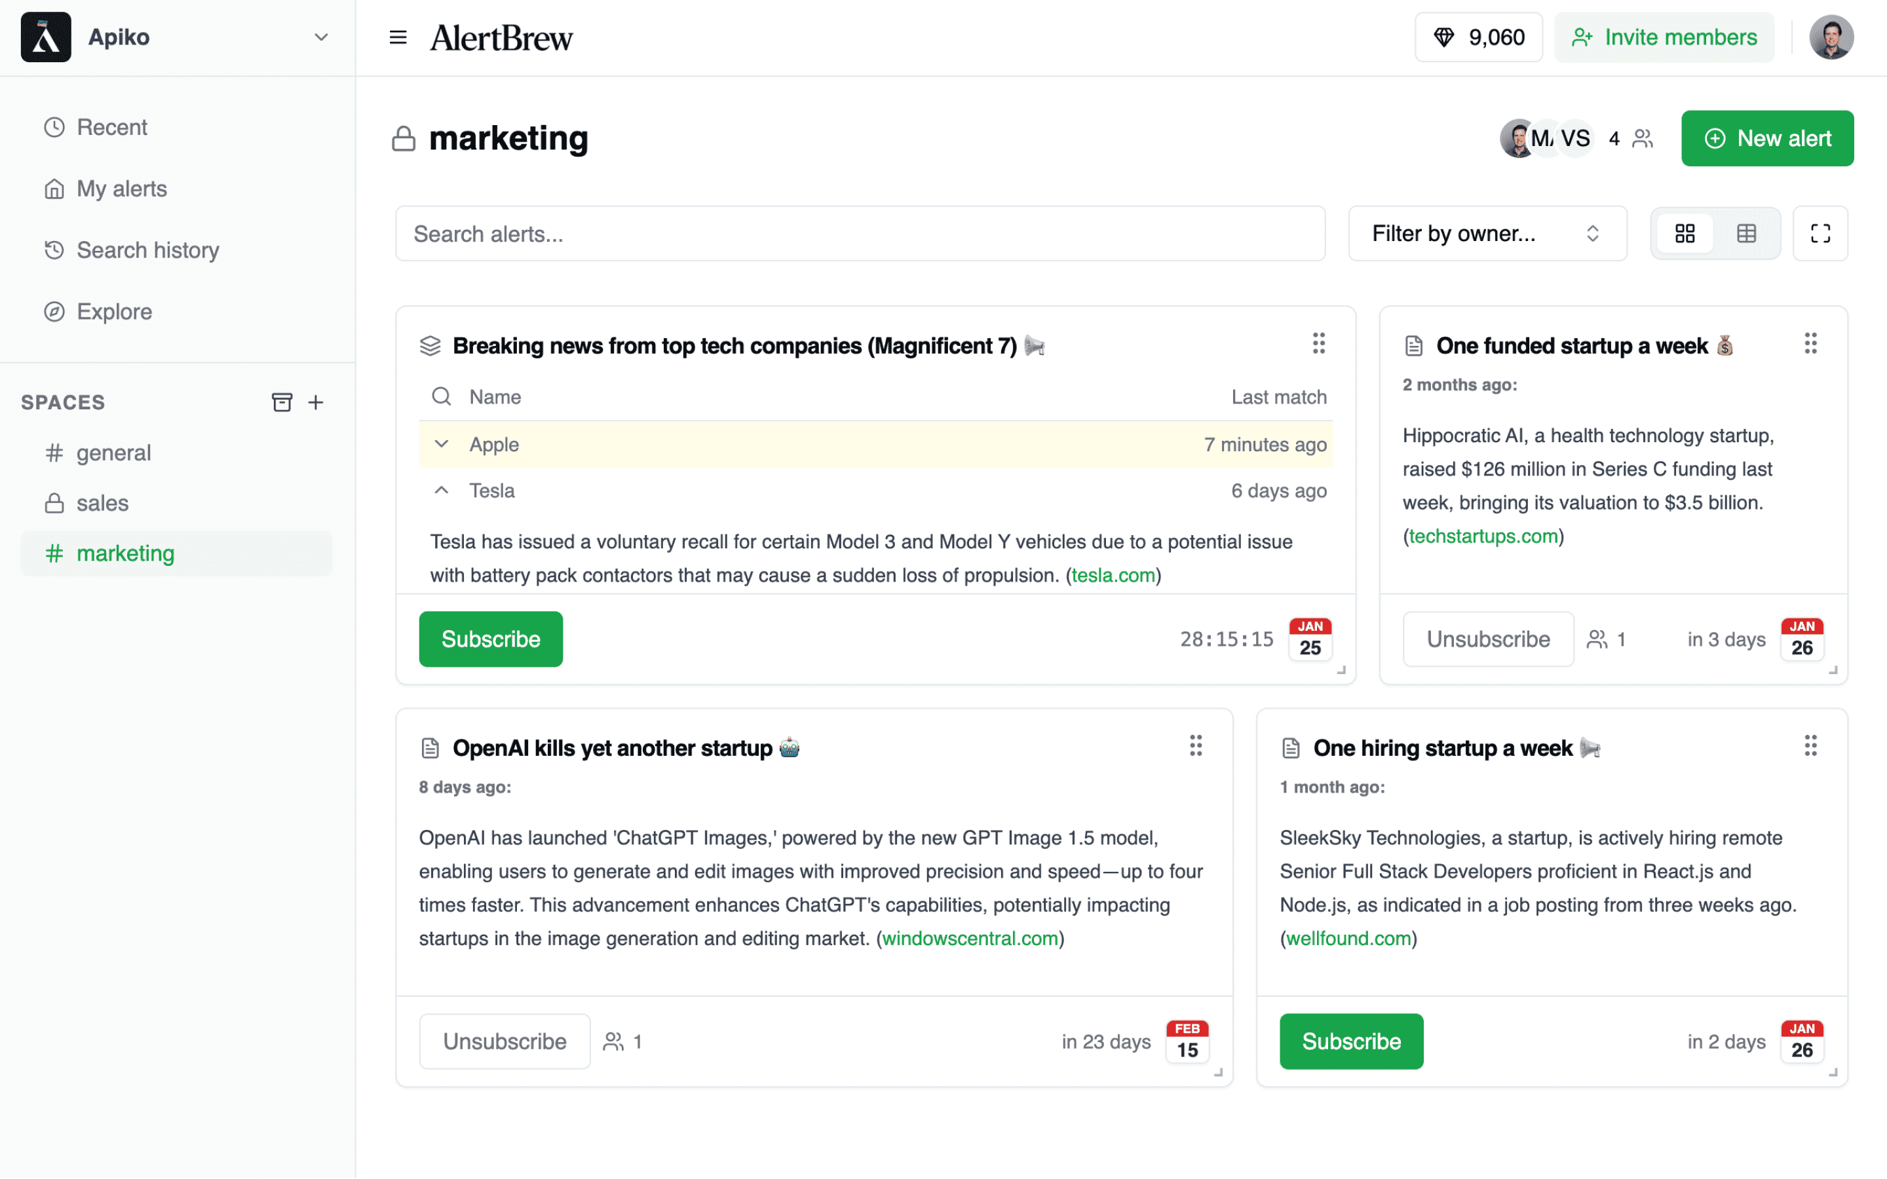
Task: Enter fullscreen mode via expand icon
Action: click(x=1820, y=233)
